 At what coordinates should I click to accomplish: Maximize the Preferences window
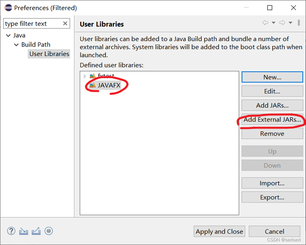270,8
